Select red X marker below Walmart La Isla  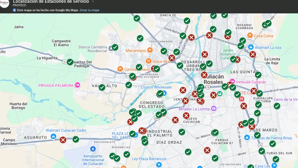tap(253, 54)
